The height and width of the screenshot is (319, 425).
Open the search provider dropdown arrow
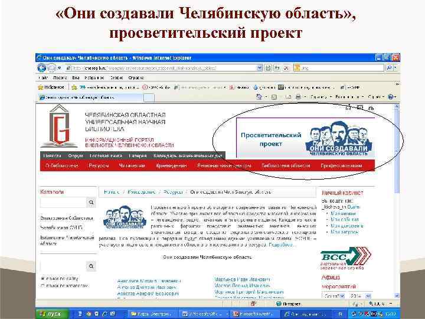[x=395, y=68]
